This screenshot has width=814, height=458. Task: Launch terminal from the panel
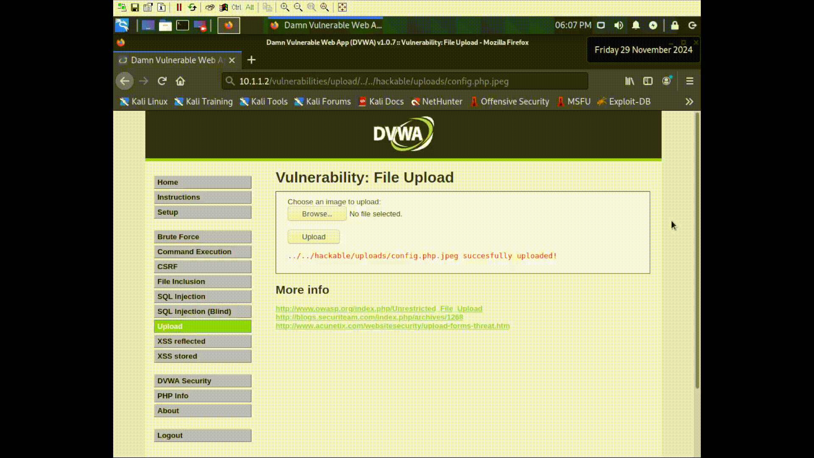click(183, 25)
